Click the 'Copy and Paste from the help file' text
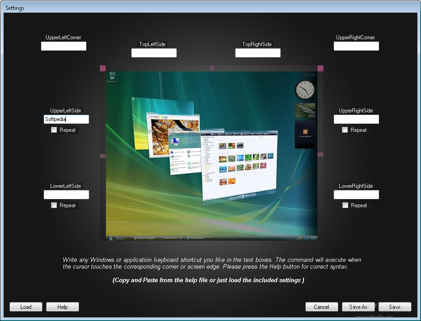 [208, 280]
